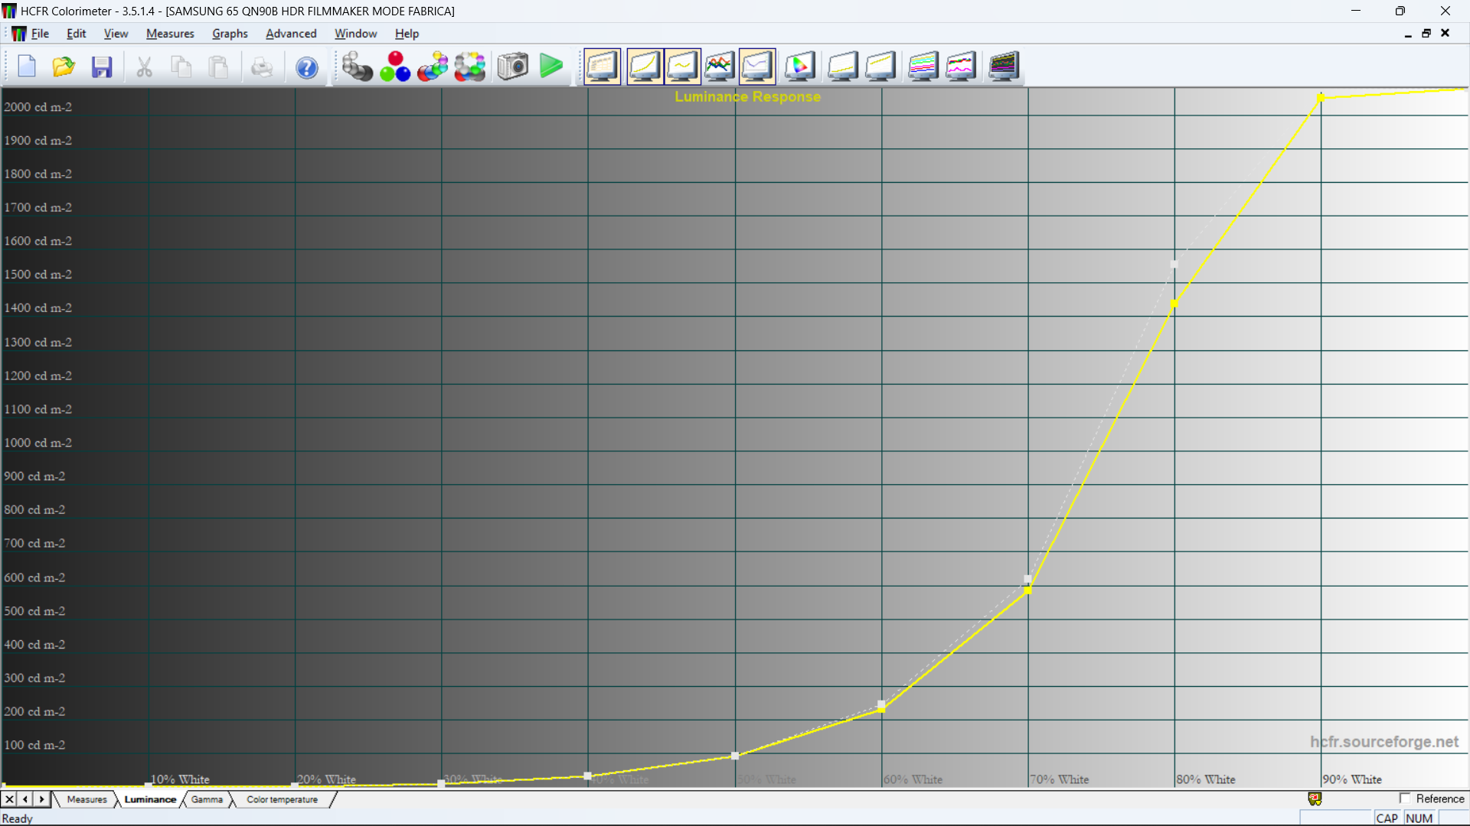Screen dimensions: 1470x826
Task: Toggle the Measures table view monitor icon
Action: [602, 67]
